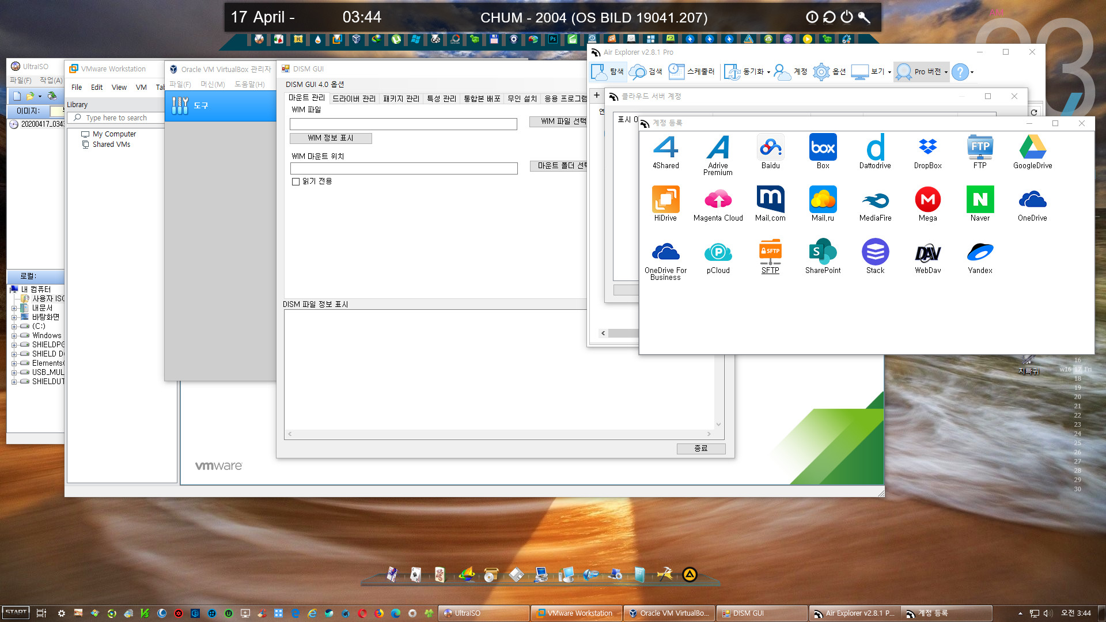Pick the HiDrive cloud icon
Screen dimensions: 1106x622
(665, 204)
